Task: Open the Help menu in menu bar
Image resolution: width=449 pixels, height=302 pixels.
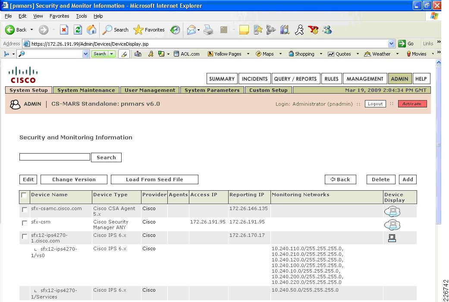Action: click(x=98, y=16)
